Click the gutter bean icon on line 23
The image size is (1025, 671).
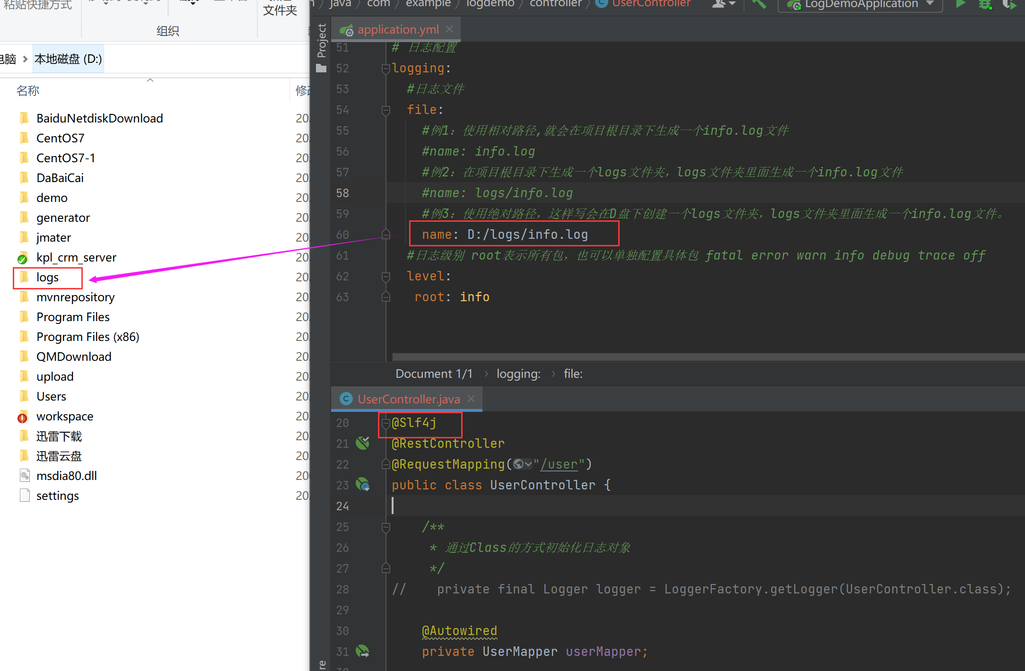tap(363, 485)
